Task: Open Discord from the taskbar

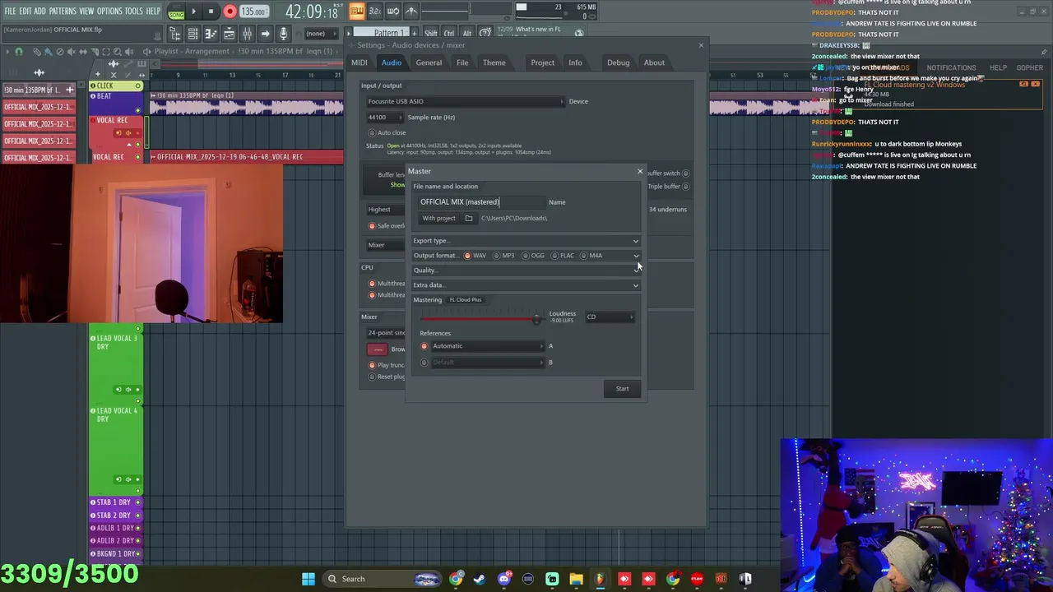Action: [503, 579]
